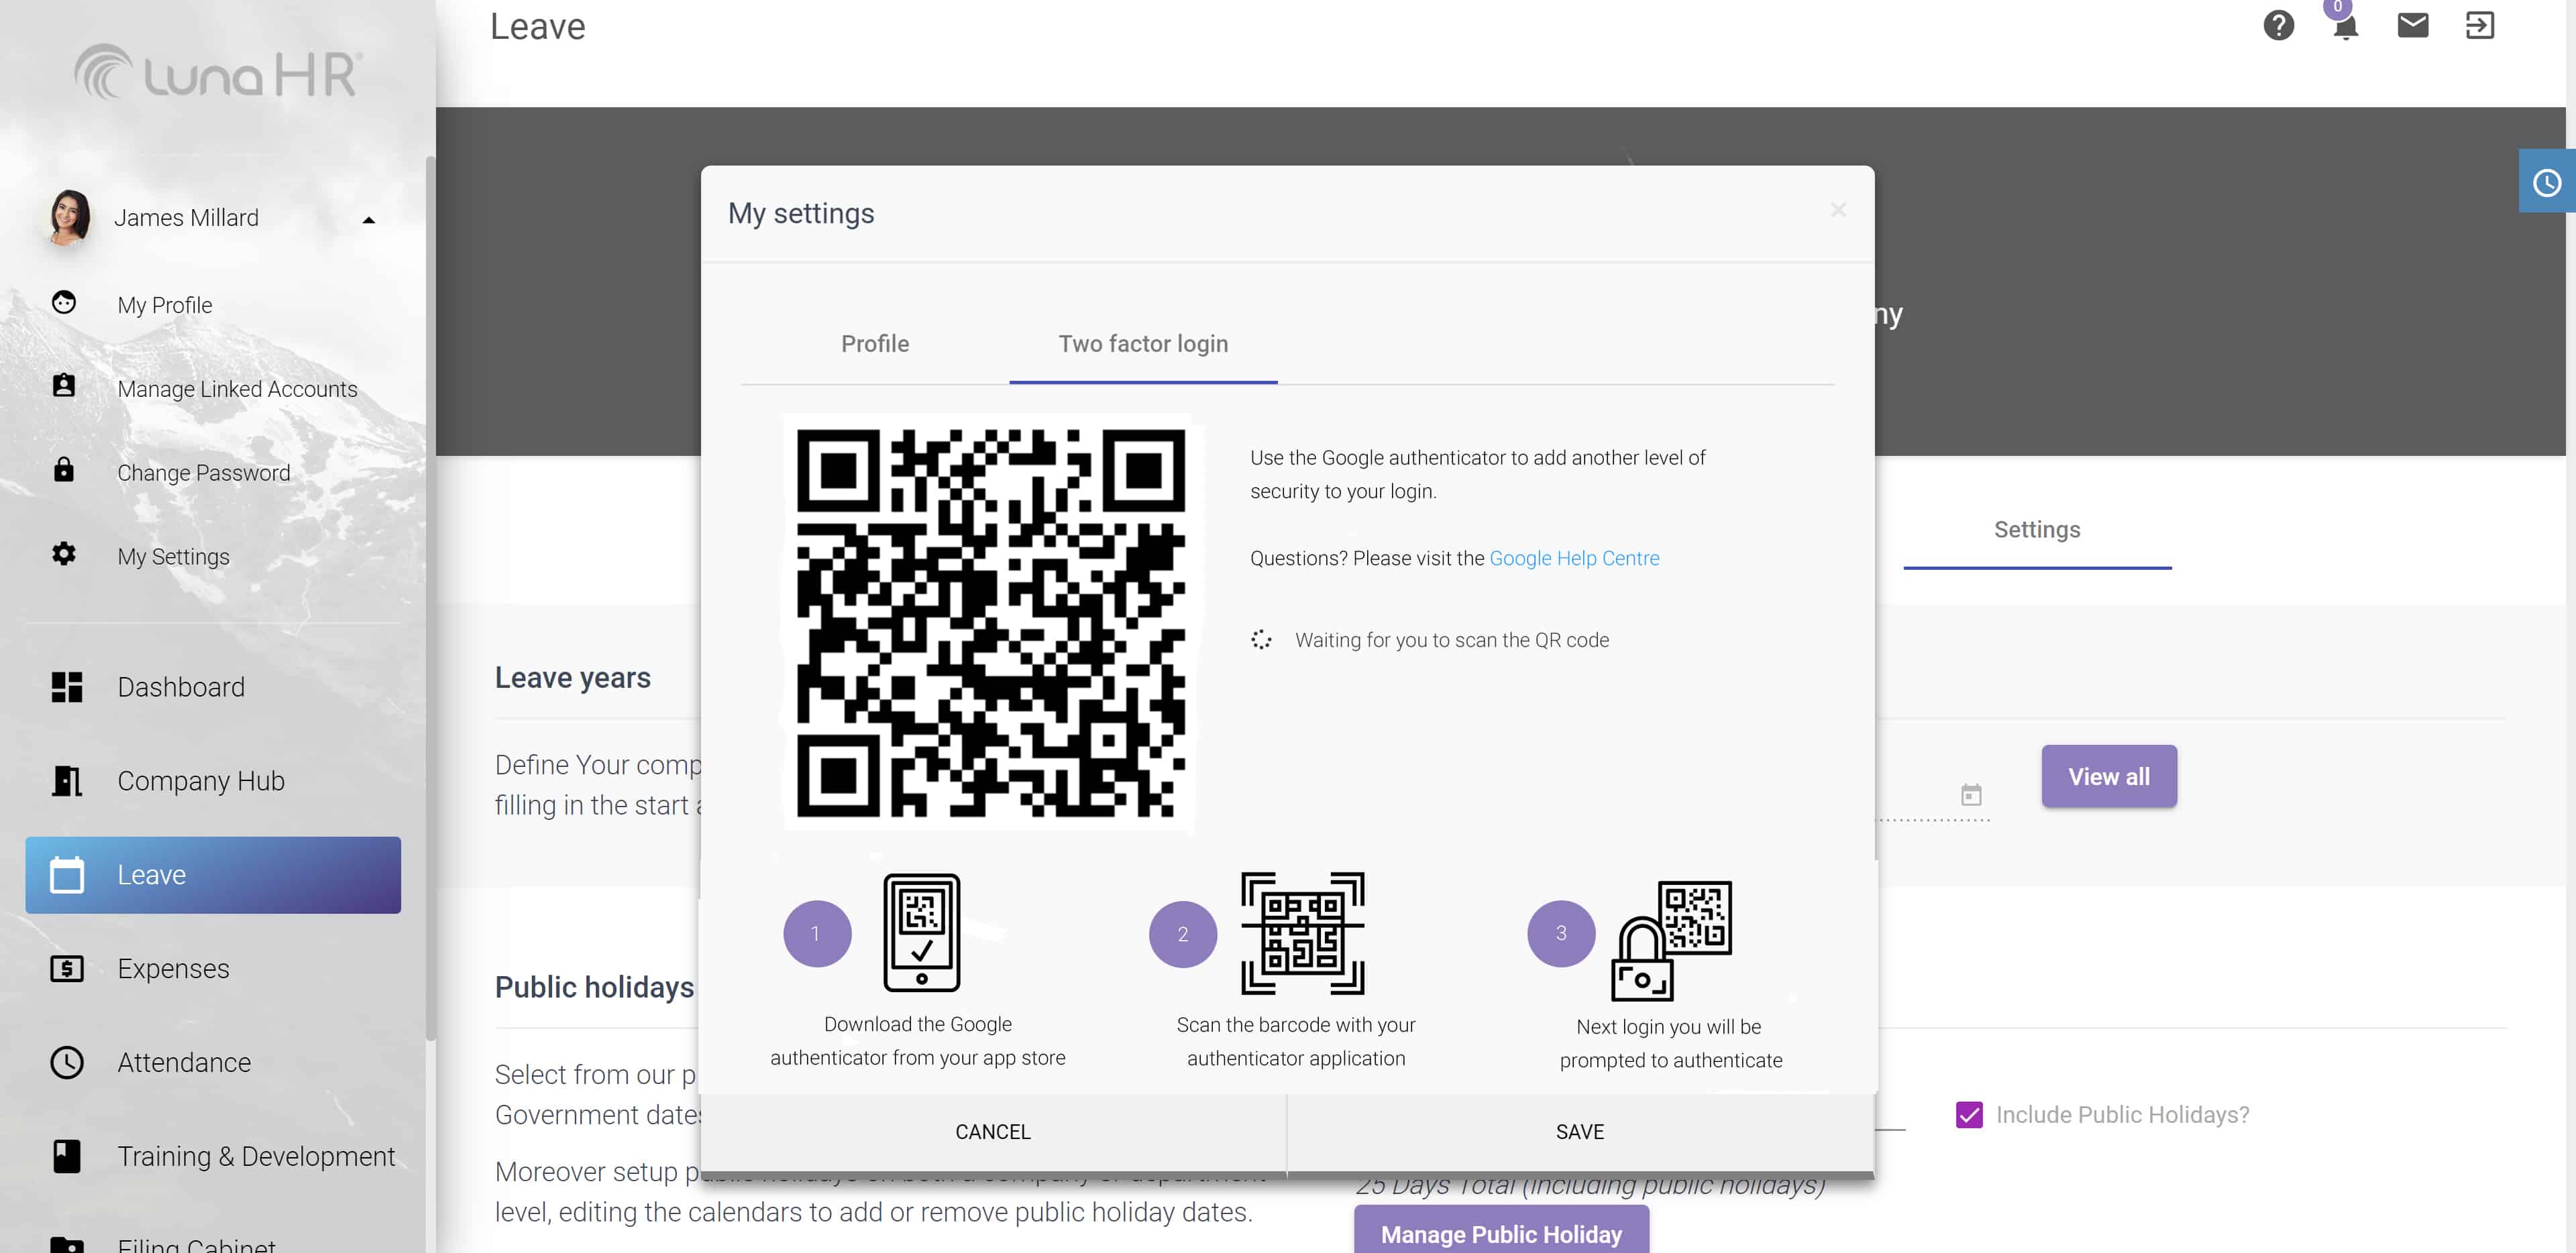Click SAVE in My settings dialog

click(x=1580, y=1132)
